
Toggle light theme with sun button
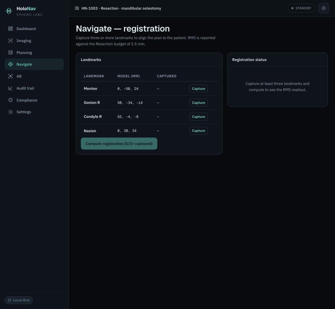pyautogui.click(x=324, y=8)
